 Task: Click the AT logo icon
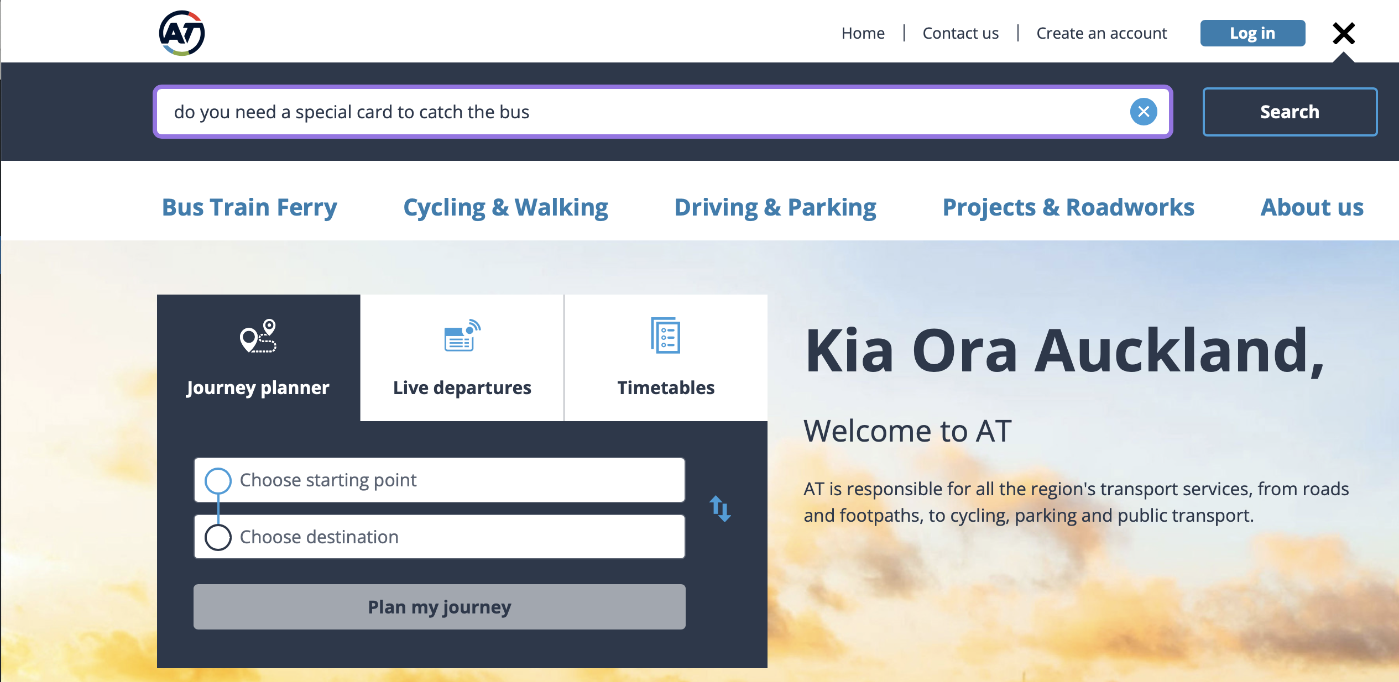click(x=182, y=33)
